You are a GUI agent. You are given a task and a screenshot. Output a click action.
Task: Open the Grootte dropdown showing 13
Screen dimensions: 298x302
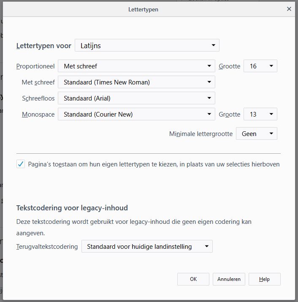tap(260, 114)
